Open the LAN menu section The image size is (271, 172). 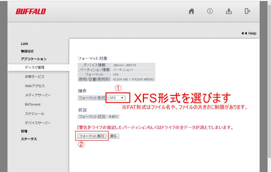click(x=24, y=44)
